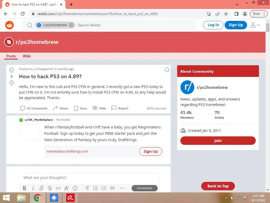The width and height of the screenshot is (270, 203).
Task: Click the post notification bell icon
Action: (167, 70)
